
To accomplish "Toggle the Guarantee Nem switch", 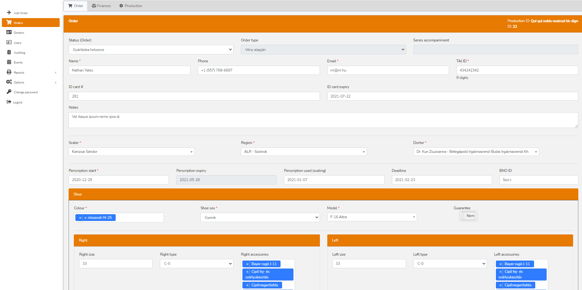I will (468, 216).
